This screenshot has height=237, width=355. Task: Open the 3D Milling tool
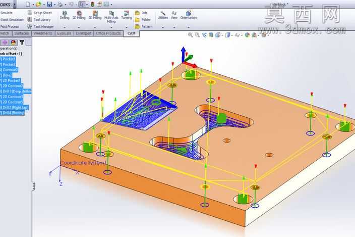(95, 15)
